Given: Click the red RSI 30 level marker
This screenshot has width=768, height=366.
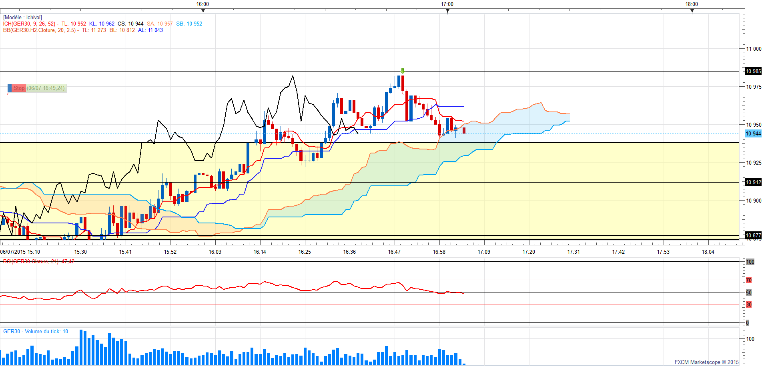Looking at the screenshot, I should (x=749, y=304).
